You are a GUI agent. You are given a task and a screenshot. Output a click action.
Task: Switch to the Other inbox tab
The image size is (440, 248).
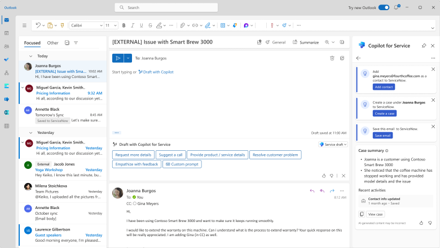[53, 43]
